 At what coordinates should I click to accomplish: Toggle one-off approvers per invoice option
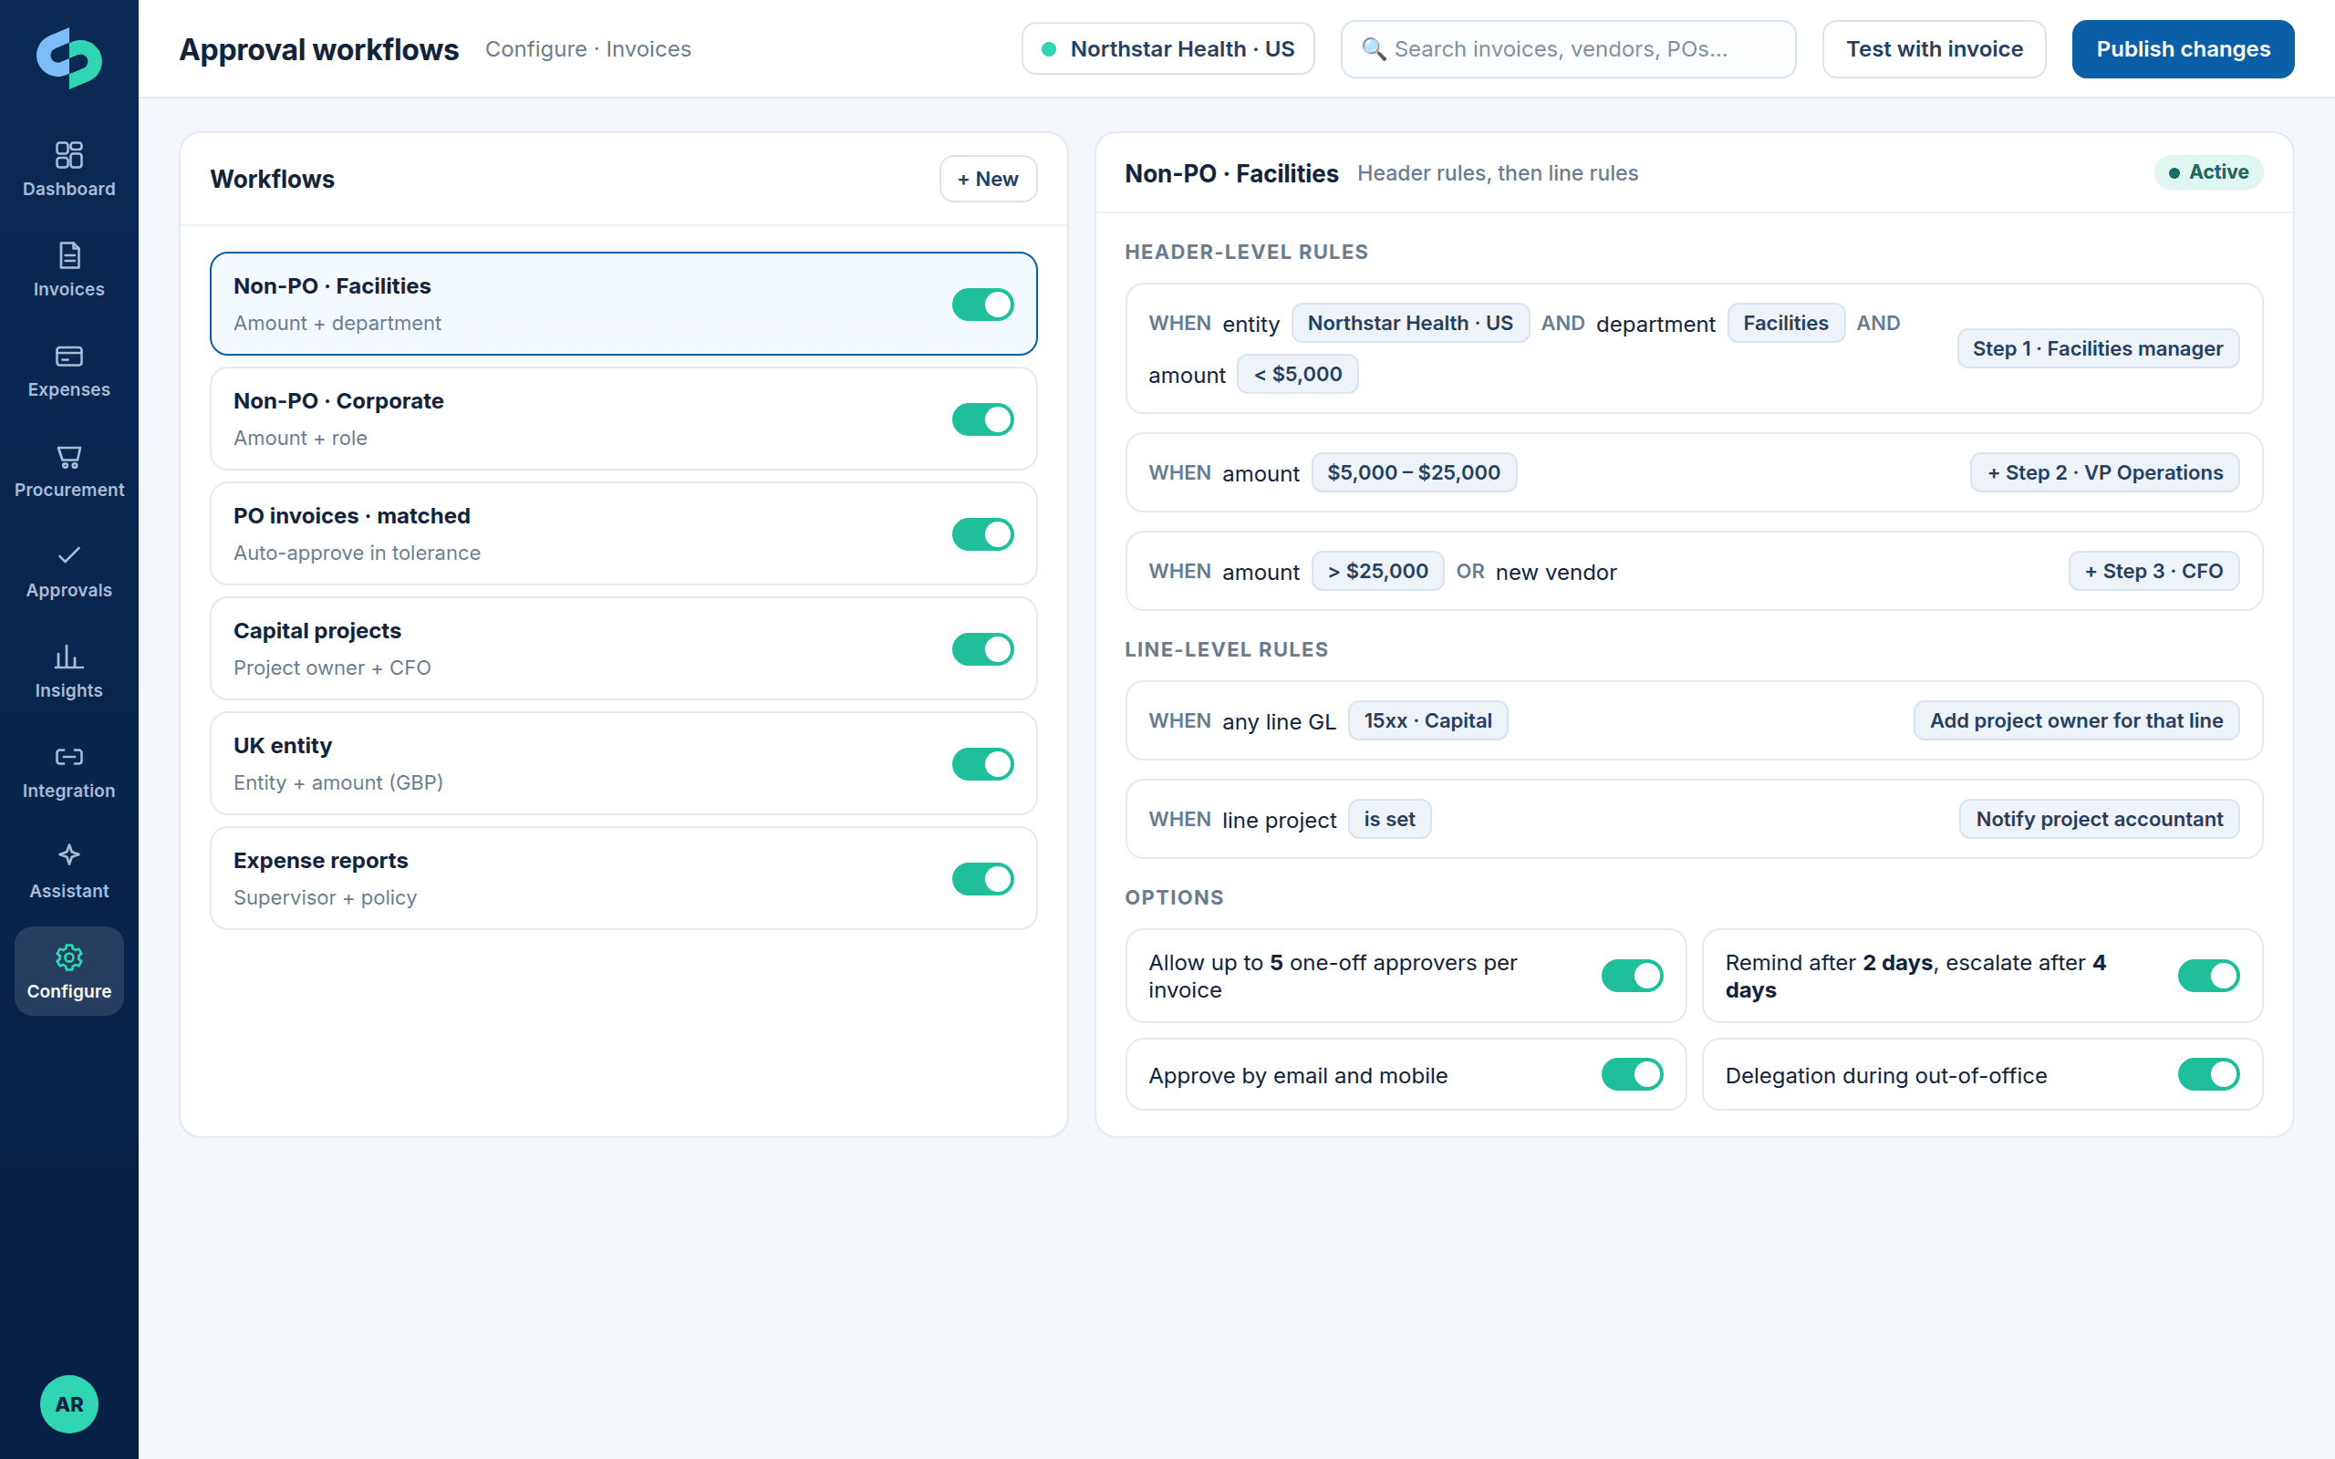[x=1632, y=976]
